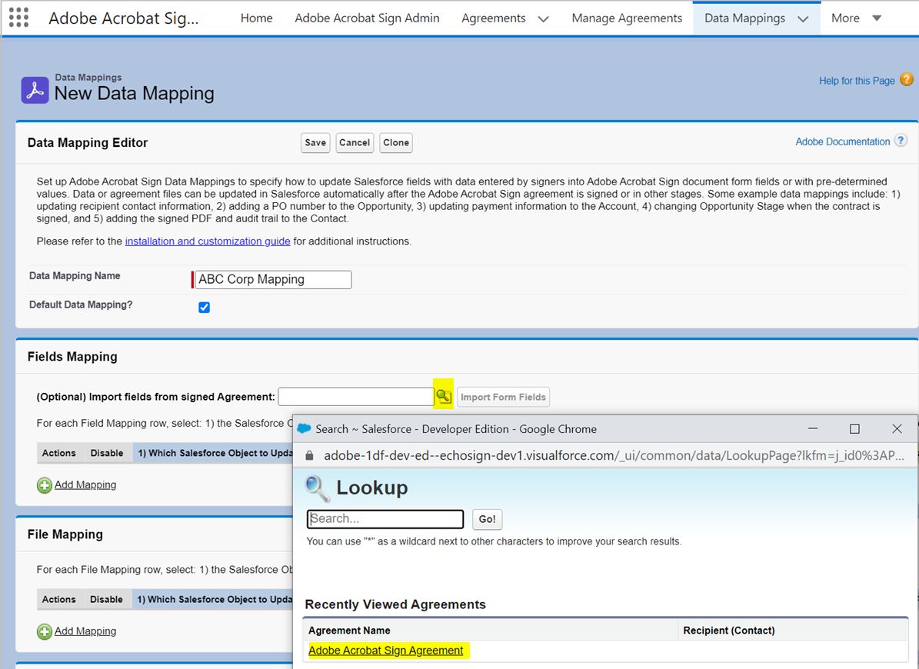
Task: Expand the Agreements tab dropdown chevron
Action: pos(543,19)
